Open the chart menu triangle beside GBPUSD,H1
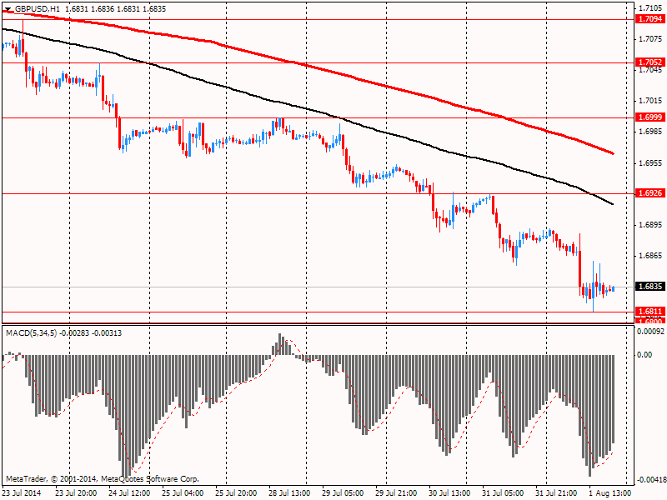Viewport: 667px width, 500px height. pos(8,9)
